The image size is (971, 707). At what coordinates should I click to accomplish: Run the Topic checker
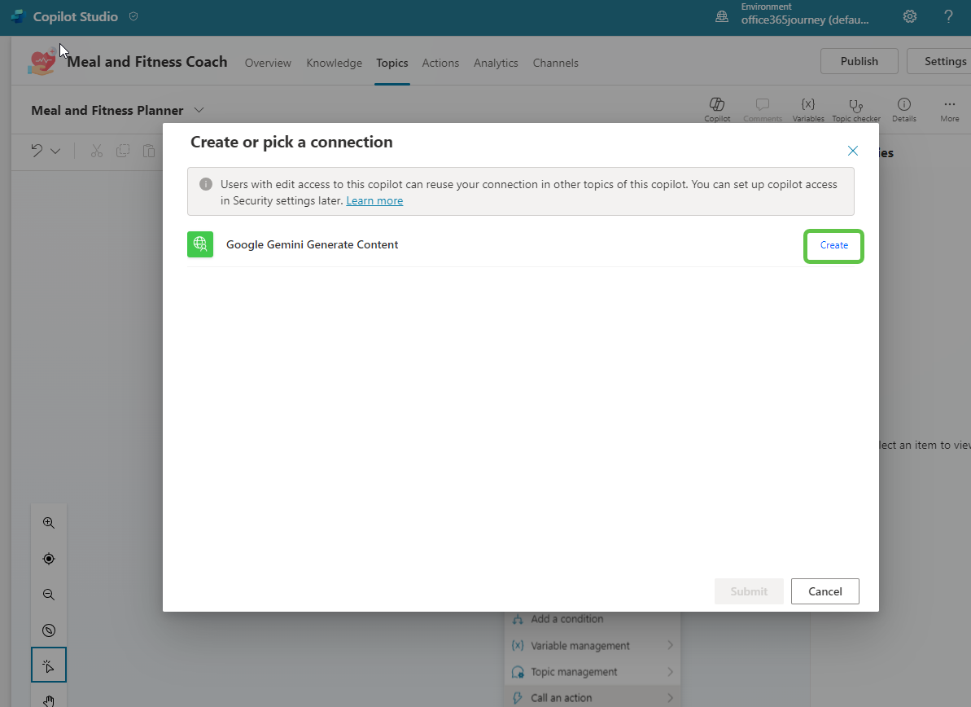coord(855,110)
